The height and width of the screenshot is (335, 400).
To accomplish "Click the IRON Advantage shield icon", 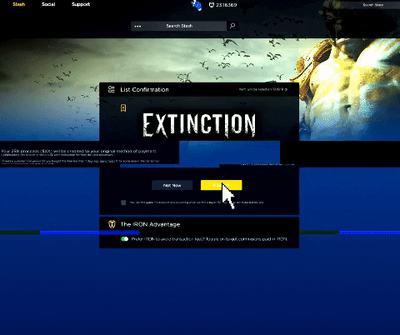I will pyautogui.click(x=112, y=224).
